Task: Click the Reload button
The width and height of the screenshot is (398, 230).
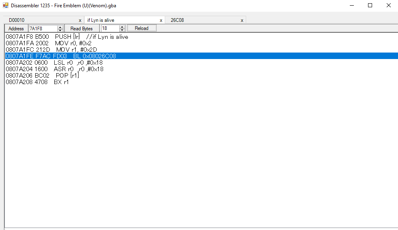Action: (x=142, y=28)
